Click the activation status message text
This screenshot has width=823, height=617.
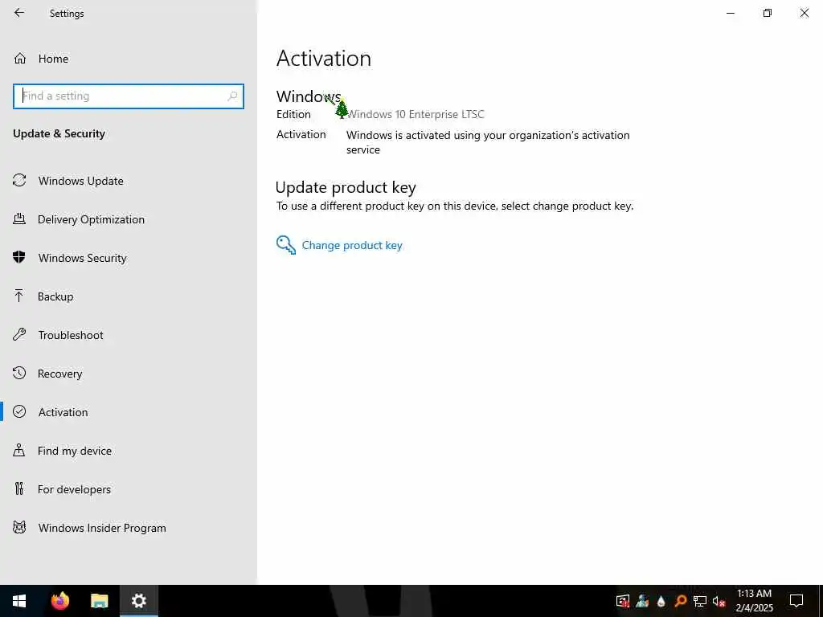point(488,142)
